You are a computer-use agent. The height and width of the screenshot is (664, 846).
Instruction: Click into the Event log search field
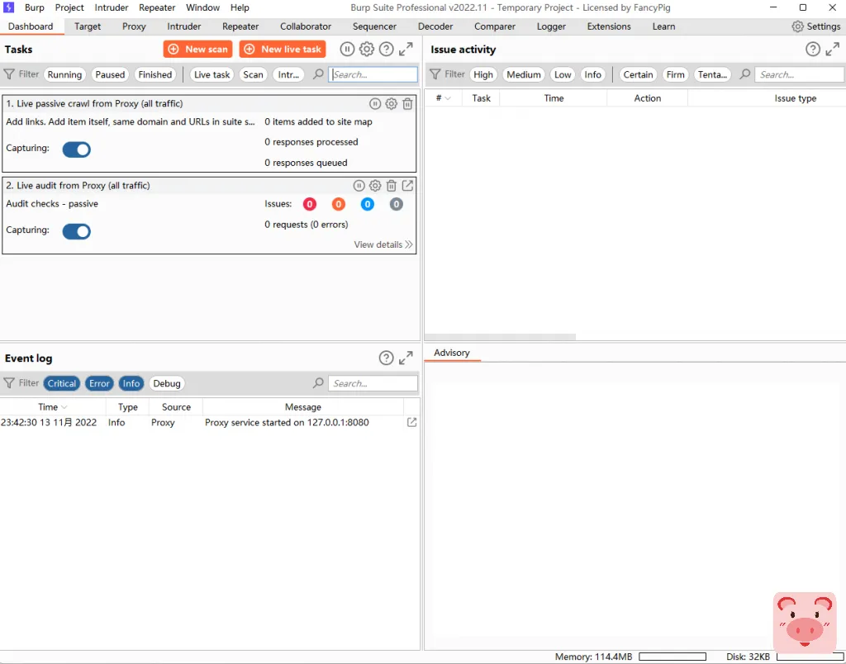373,383
